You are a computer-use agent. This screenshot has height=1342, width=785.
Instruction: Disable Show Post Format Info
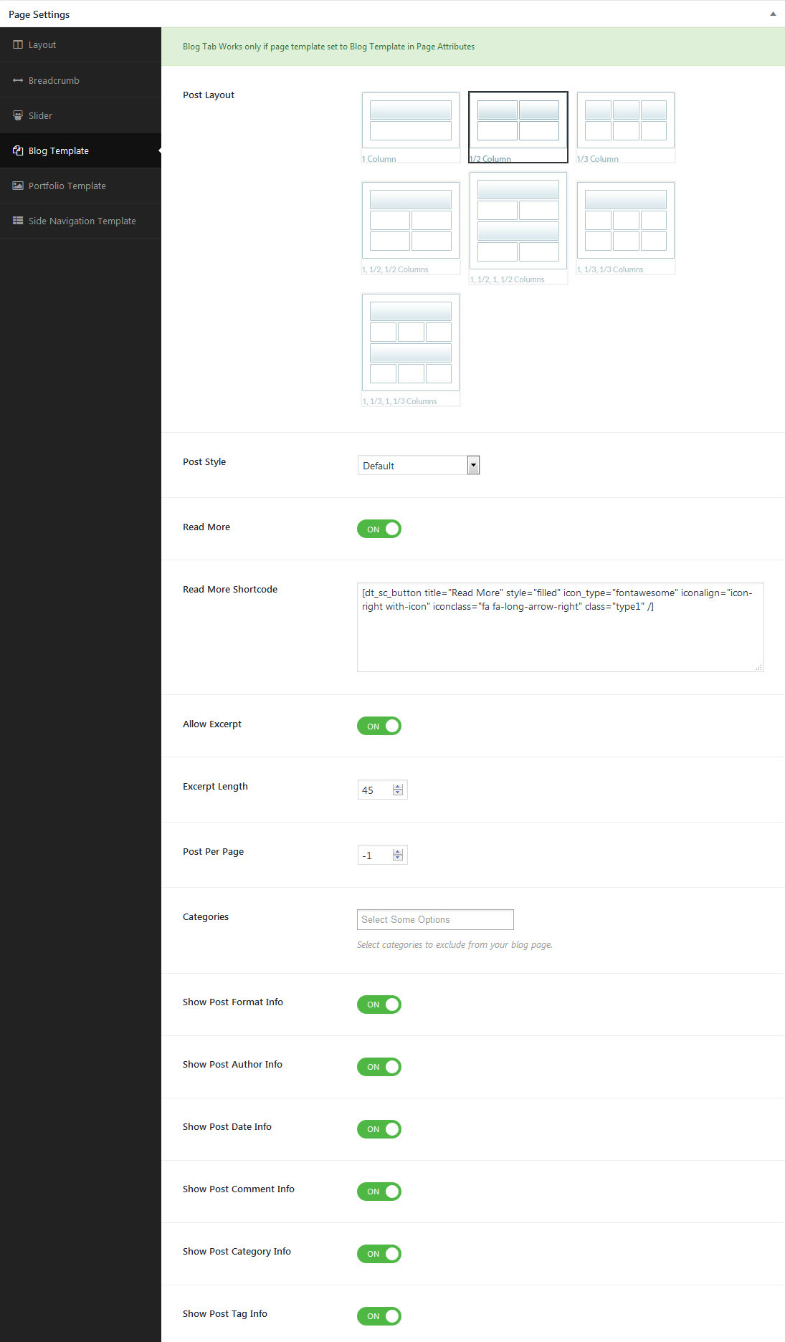pyautogui.click(x=379, y=1004)
